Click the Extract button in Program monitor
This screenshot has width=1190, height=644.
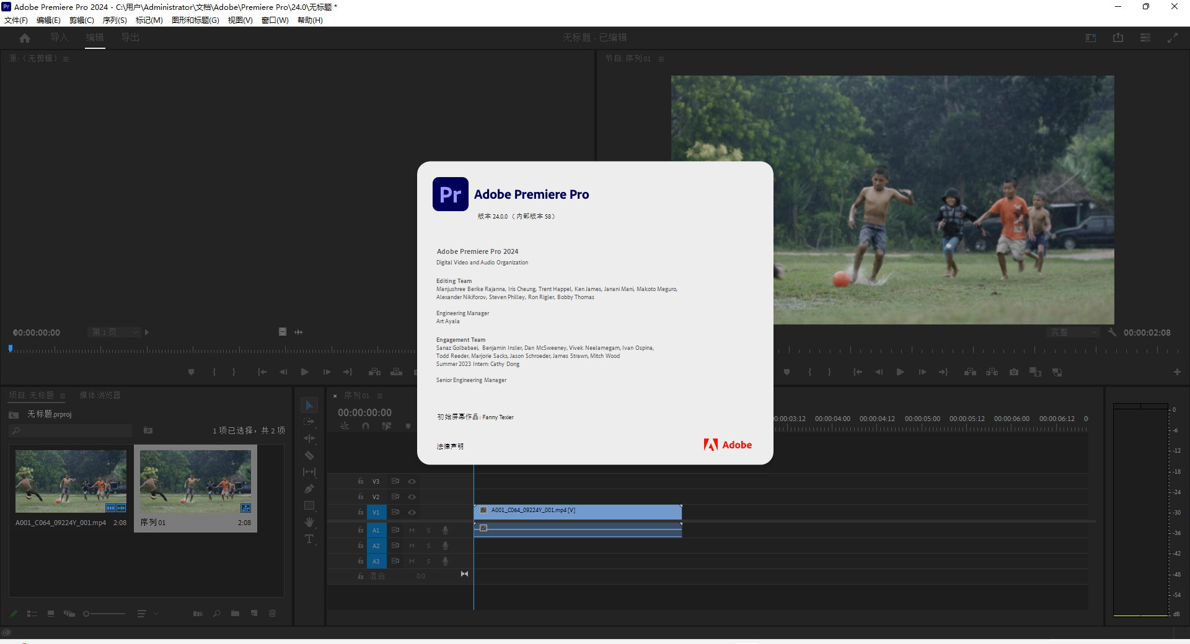click(992, 372)
